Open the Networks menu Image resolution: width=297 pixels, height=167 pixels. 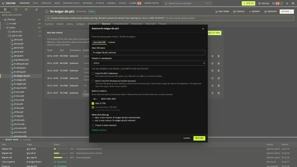point(87,3)
